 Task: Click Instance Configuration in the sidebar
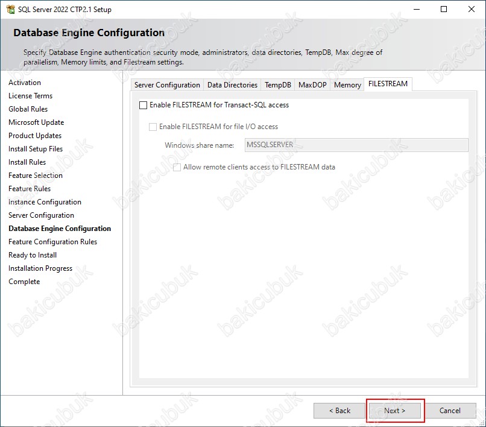[45, 202]
